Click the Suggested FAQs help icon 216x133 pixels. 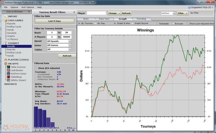coord(189,7)
